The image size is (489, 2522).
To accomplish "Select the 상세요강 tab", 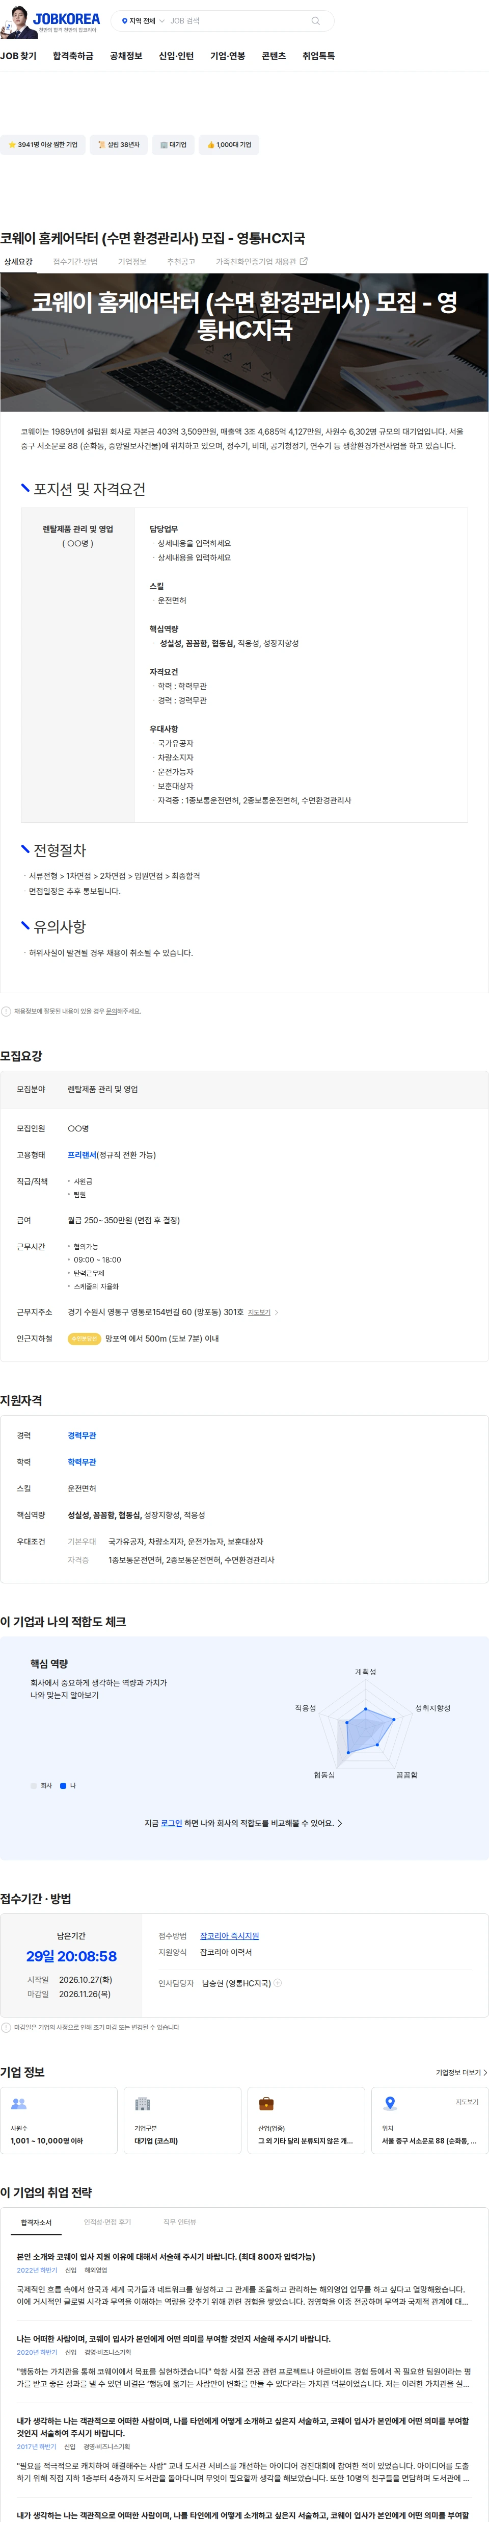I will [x=18, y=262].
